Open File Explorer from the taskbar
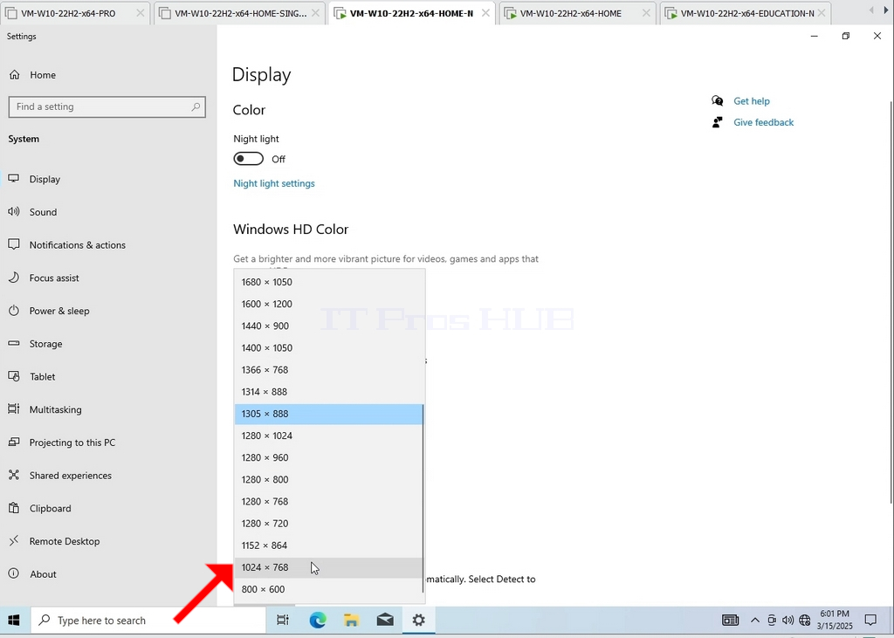 [x=351, y=621]
